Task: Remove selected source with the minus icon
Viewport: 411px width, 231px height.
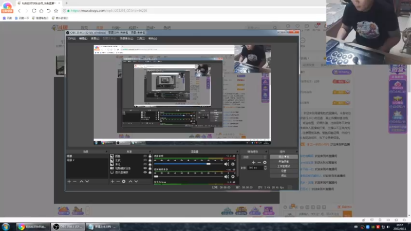Action: click(x=118, y=181)
